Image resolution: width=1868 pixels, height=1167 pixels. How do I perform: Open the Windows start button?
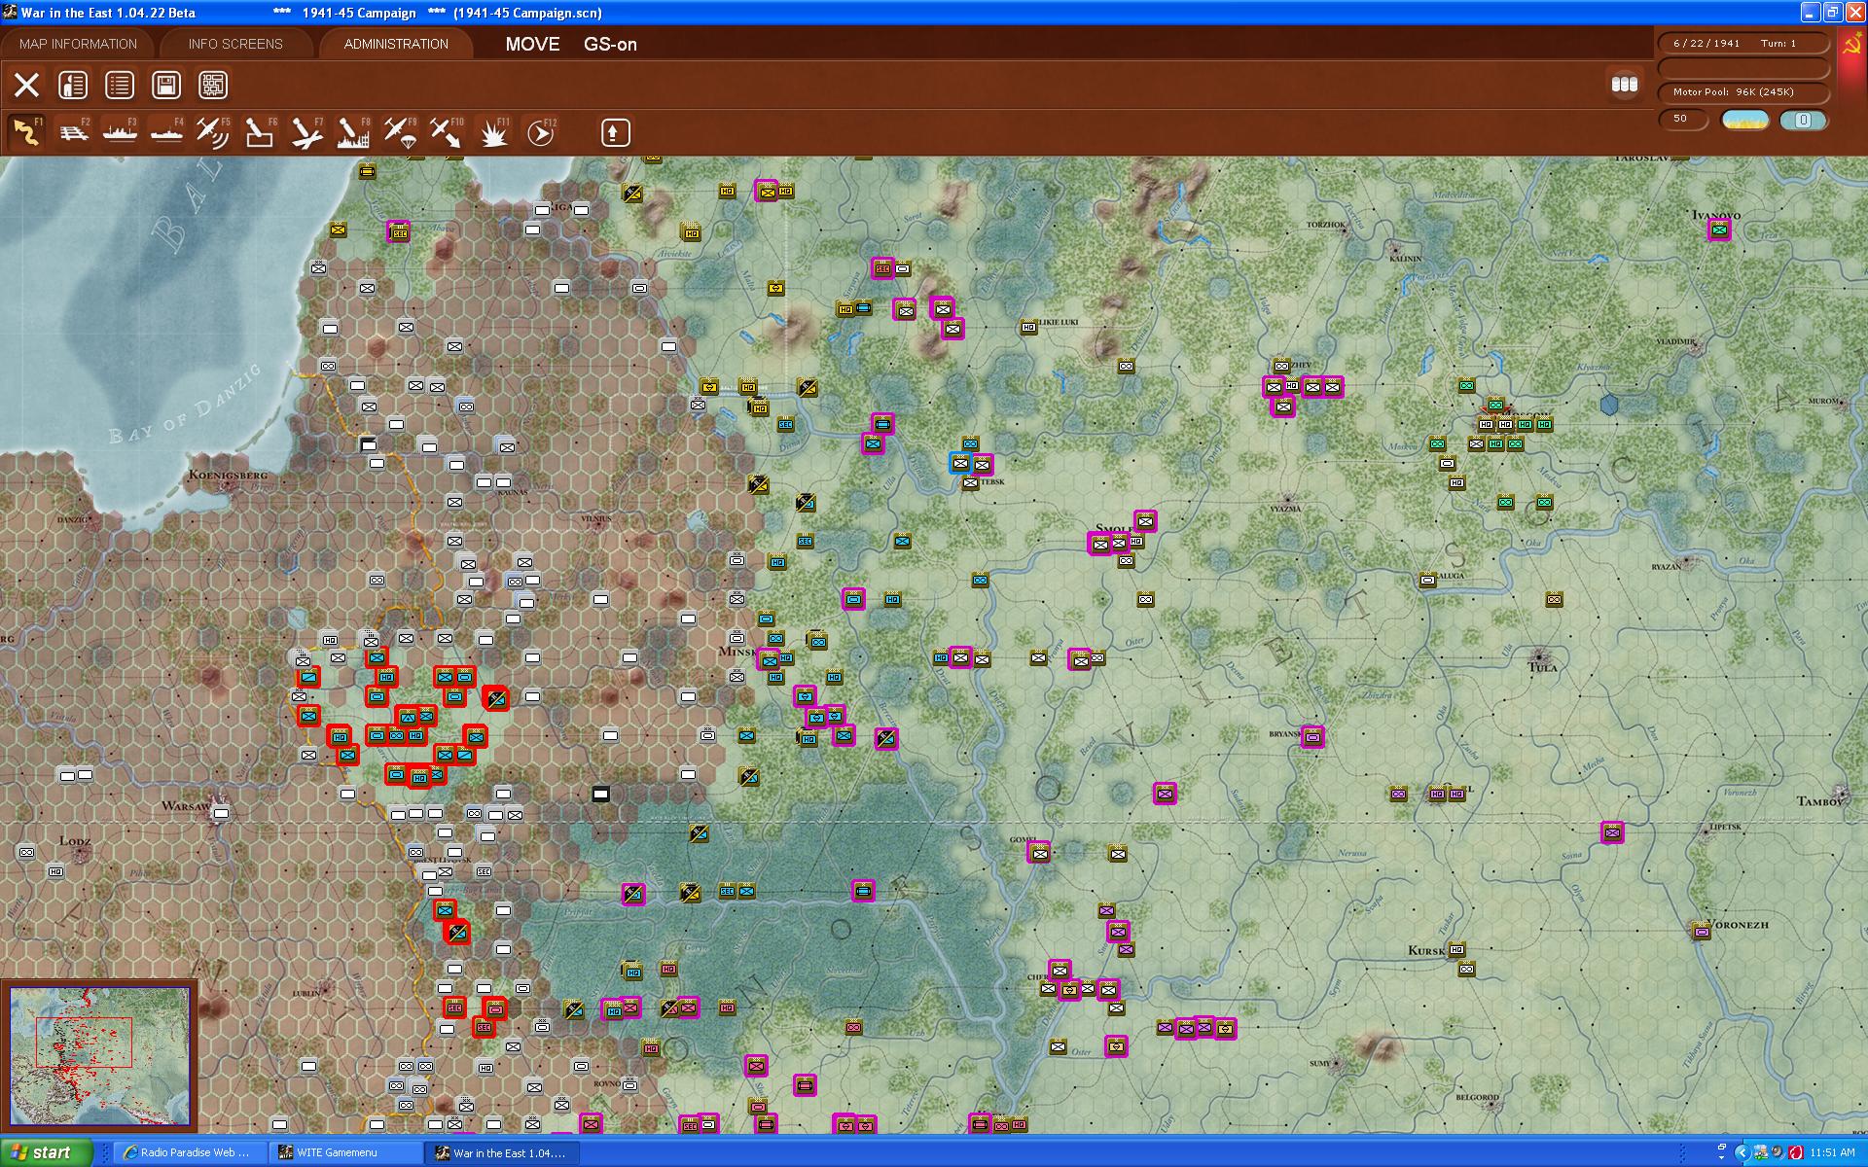click(46, 1152)
